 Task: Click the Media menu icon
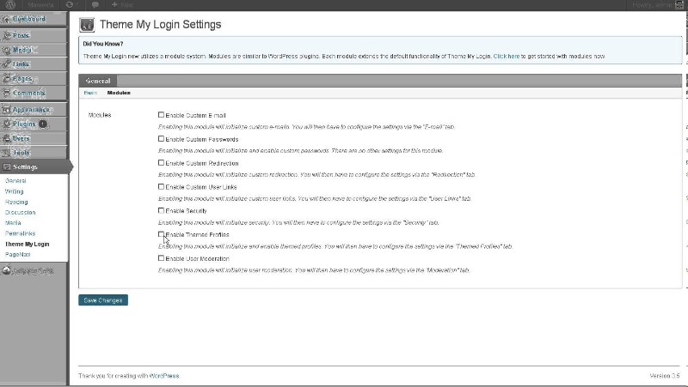pos(6,51)
